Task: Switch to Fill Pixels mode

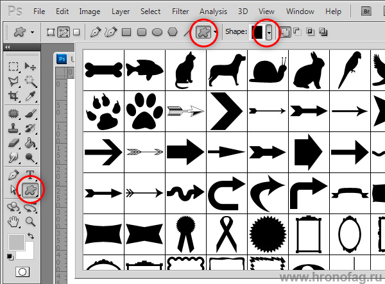Action: coord(76,31)
